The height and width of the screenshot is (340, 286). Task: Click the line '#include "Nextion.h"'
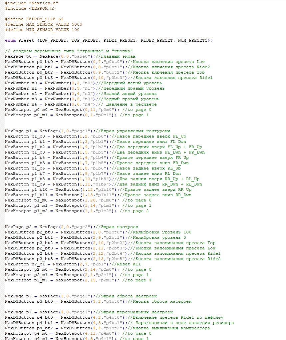click(x=32, y=3)
